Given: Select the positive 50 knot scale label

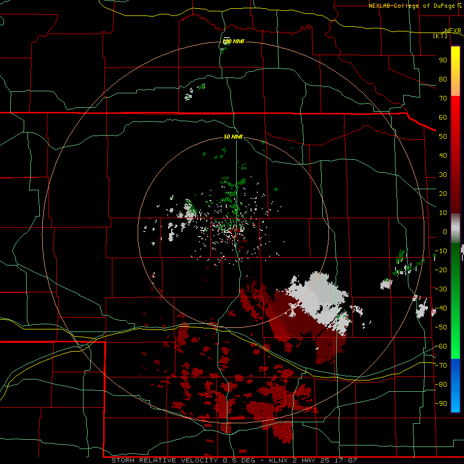Looking at the screenshot, I should [x=443, y=137].
